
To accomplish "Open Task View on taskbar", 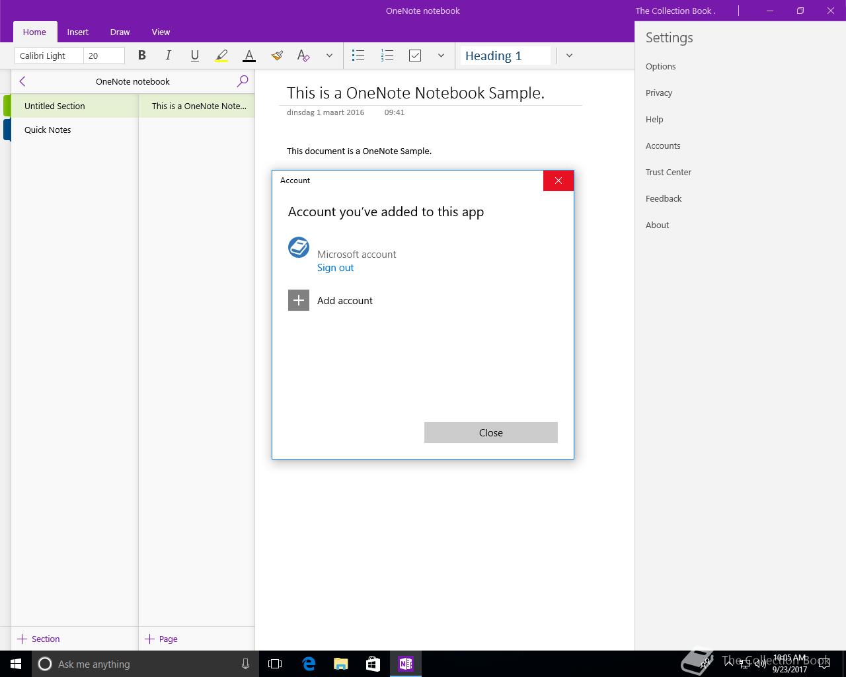I will [275, 664].
